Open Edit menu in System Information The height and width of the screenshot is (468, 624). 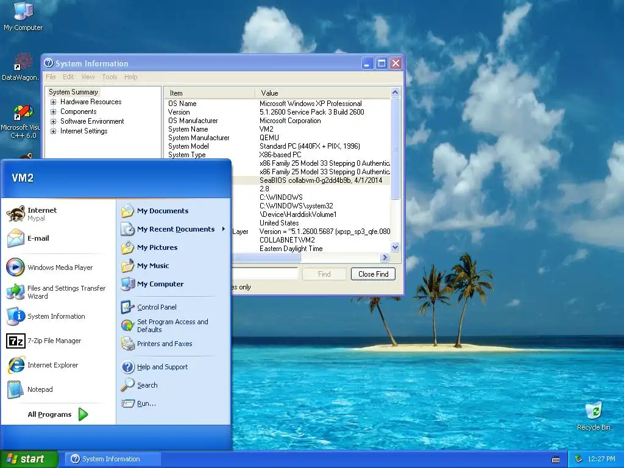point(68,77)
